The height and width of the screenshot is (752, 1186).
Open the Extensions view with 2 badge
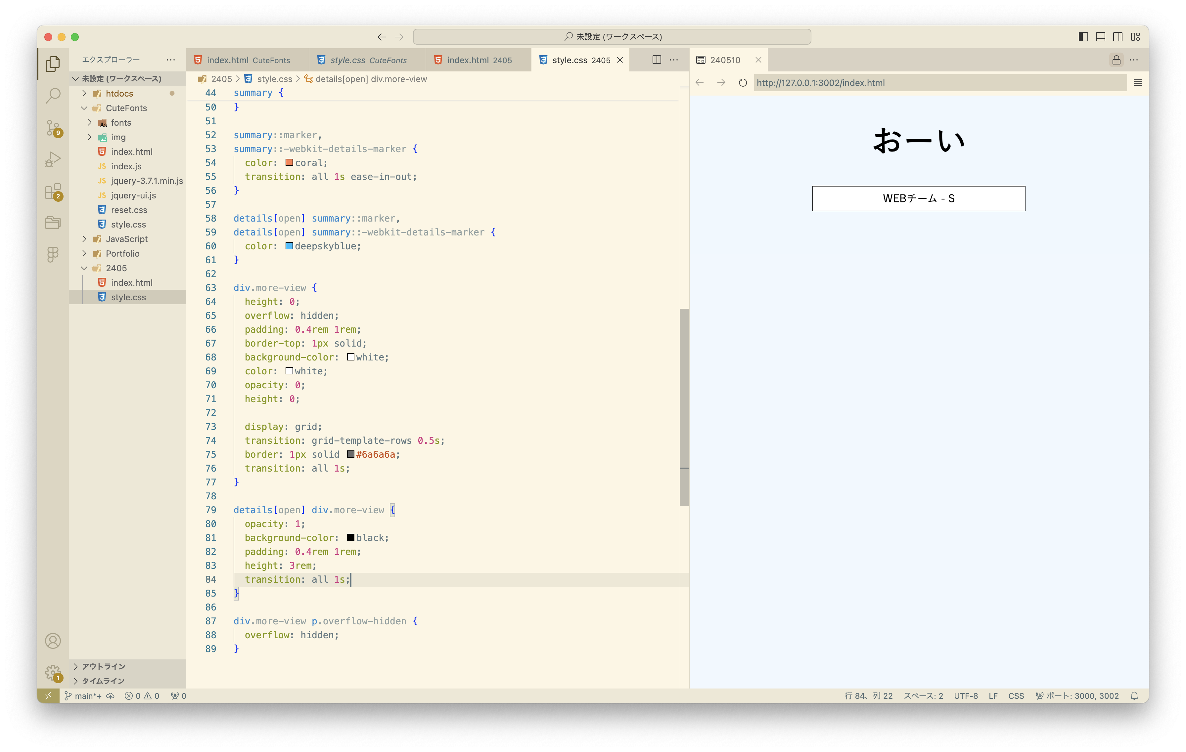coord(53,191)
